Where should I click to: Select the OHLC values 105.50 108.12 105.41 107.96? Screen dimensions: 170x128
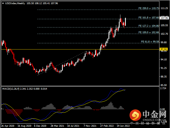[x=42, y=3]
